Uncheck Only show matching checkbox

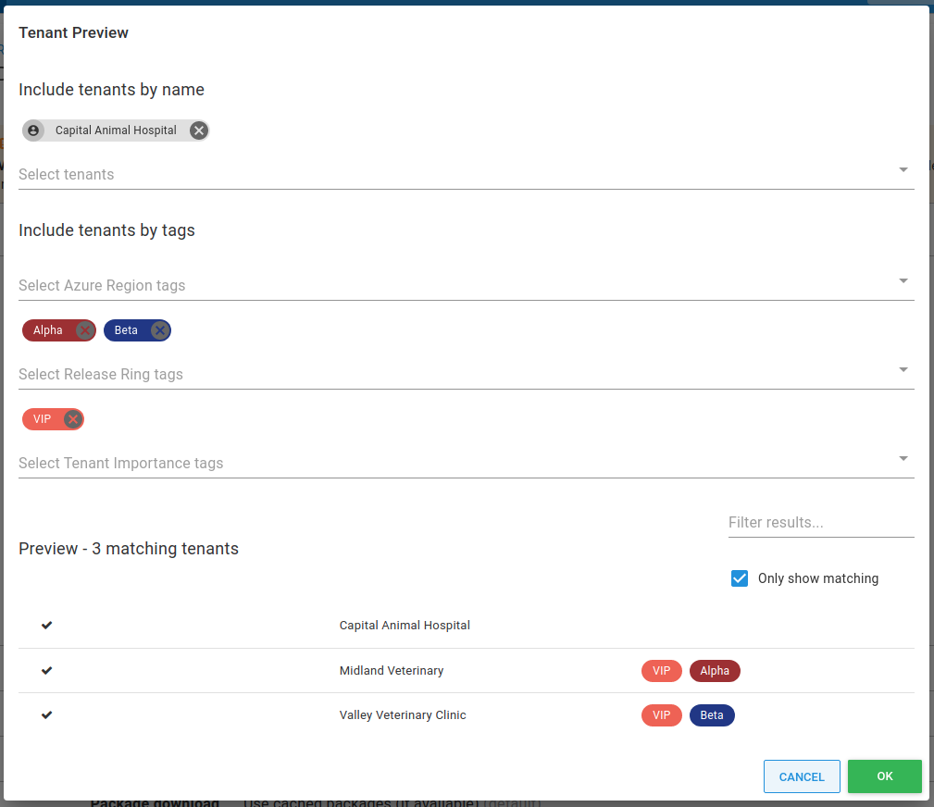[x=740, y=578]
